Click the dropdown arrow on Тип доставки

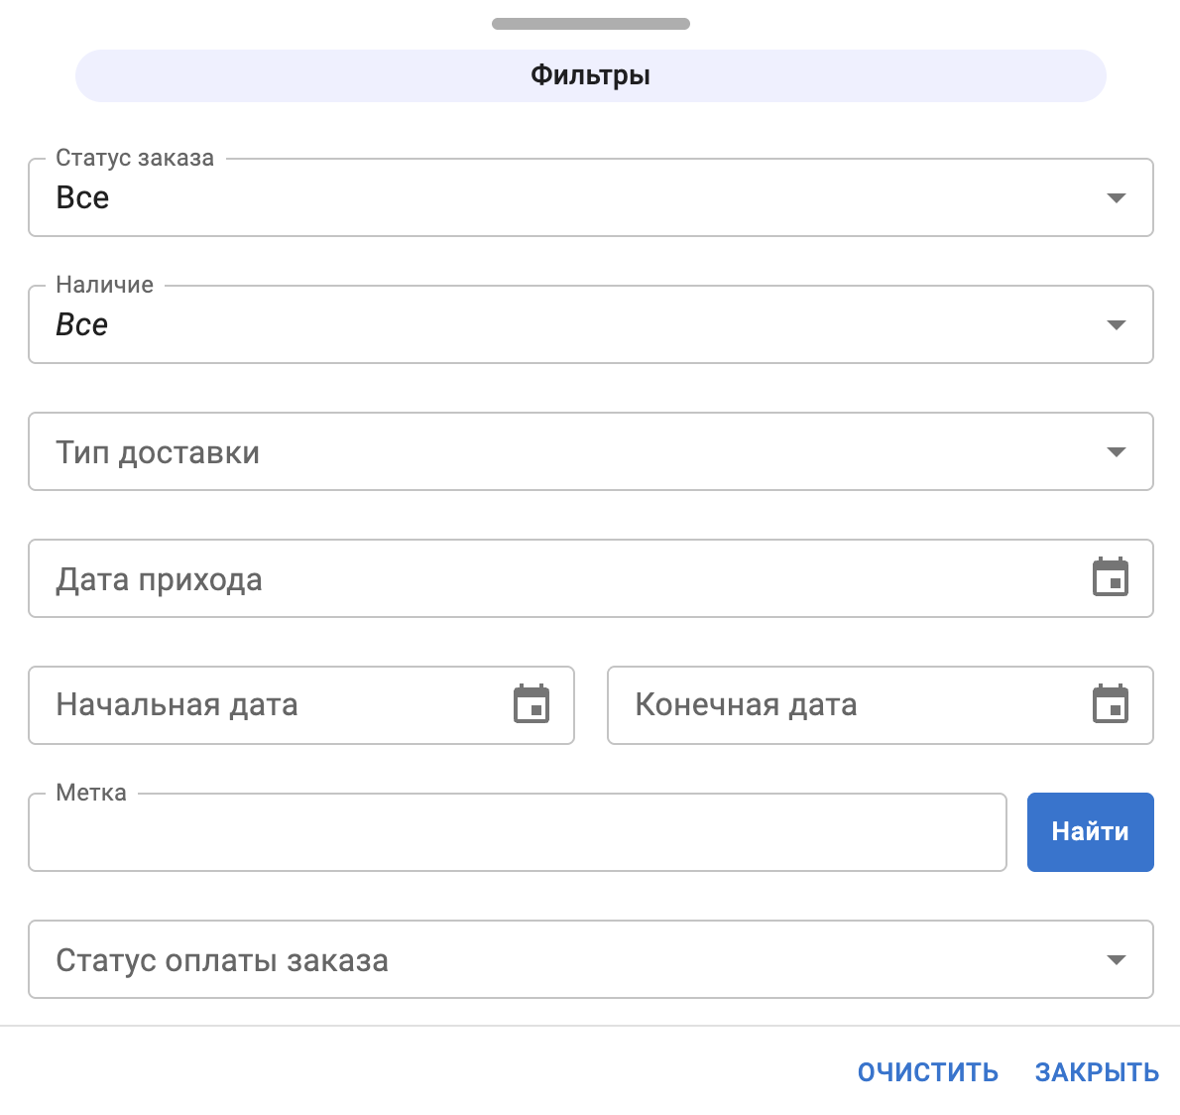click(1117, 451)
